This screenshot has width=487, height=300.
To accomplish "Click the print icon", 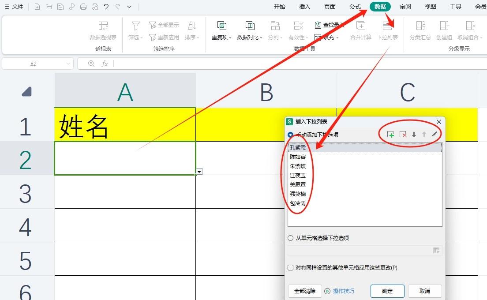I will point(83,7).
